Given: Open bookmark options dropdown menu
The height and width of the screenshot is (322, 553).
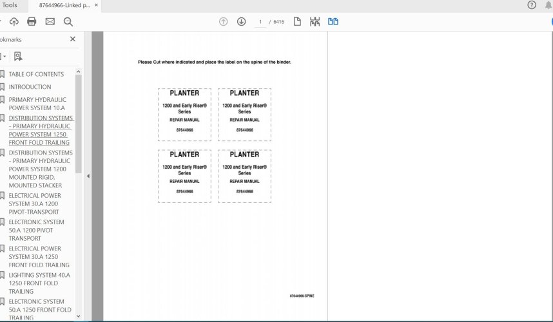Looking at the screenshot, I should [x=3, y=57].
